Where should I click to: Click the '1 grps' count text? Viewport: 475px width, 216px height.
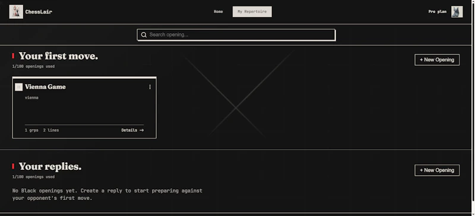31,130
